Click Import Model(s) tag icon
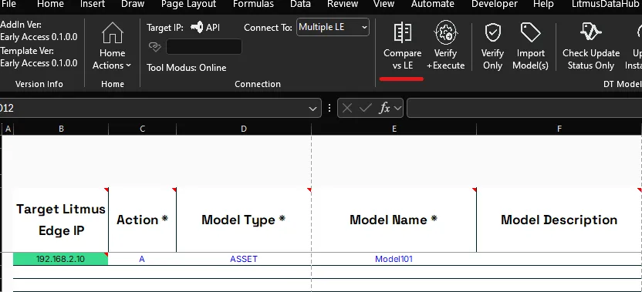This screenshot has width=642, height=292. pos(530,32)
